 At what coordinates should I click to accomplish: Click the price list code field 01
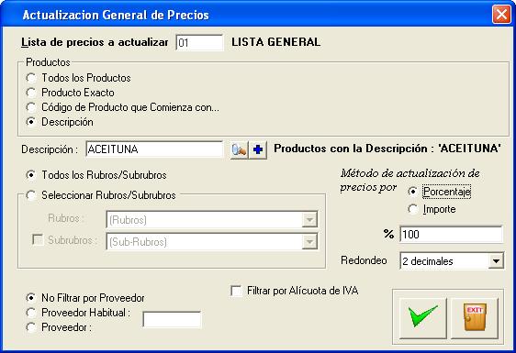tap(199, 43)
